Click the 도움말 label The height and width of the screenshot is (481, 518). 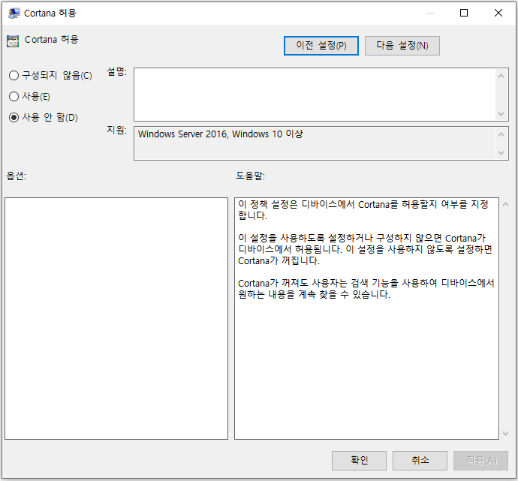(251, 176)
